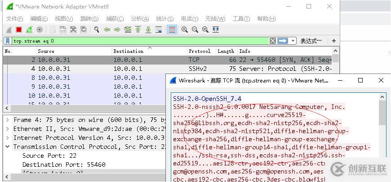Sort packets by the No. column header
The width and height of the screenshot is (391, 182).
[x=20, y=51]
